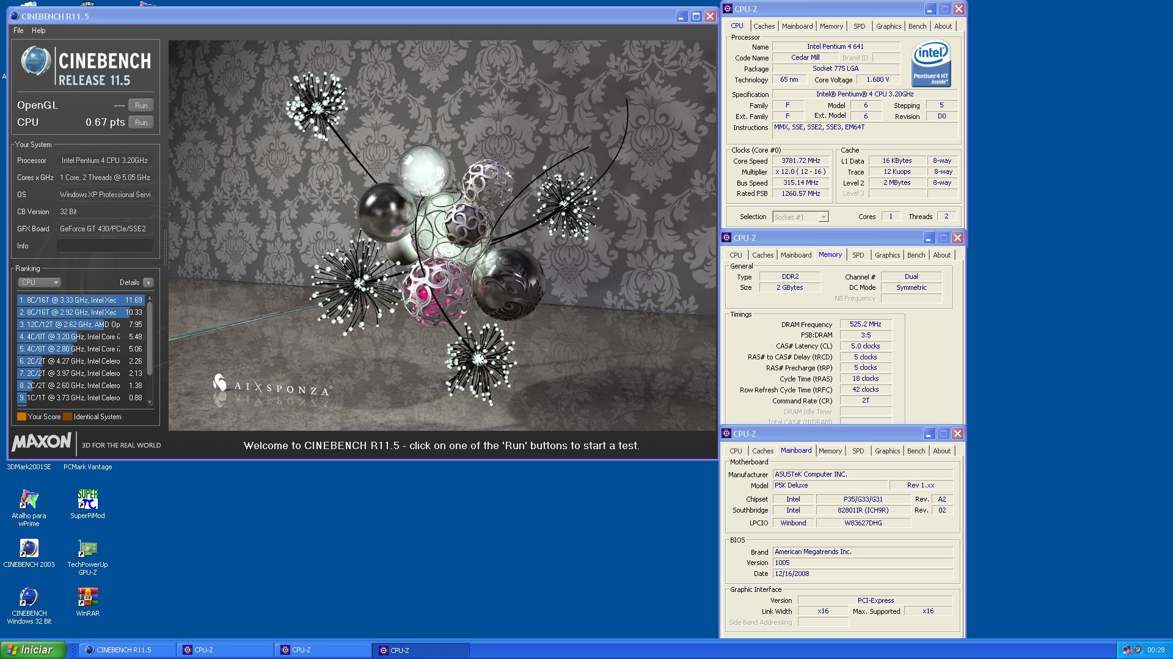The width and height of the screenshot is (1173, 659).
Task: Open the Help menu in CINEBENCH
Action: point(38,31)
